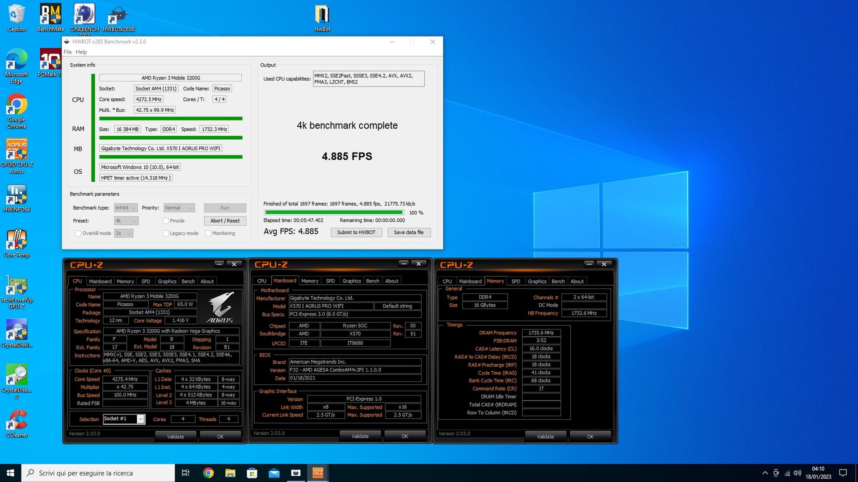The image size is (858, 482).
Task: Open the Priority dropdown
Action: point(179,208)
